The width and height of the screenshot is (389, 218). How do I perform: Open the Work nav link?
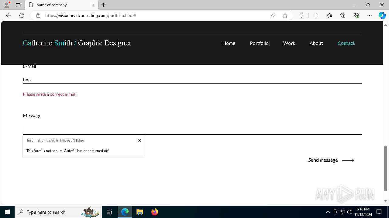click(x=289, y=43)
